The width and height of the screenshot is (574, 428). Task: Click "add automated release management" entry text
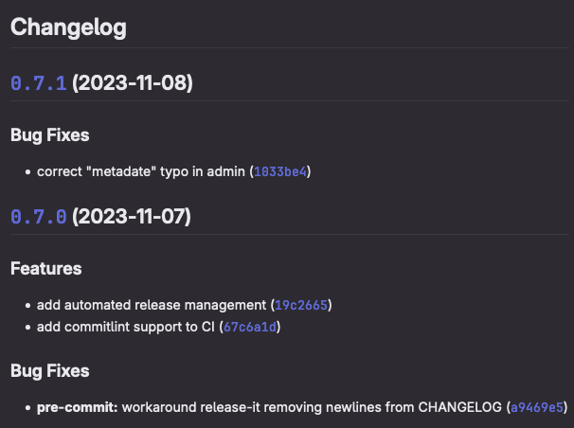(152, 305)
